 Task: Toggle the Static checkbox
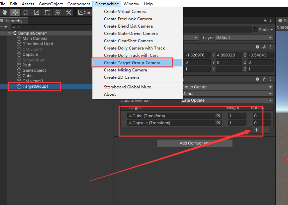pos(255,30)
